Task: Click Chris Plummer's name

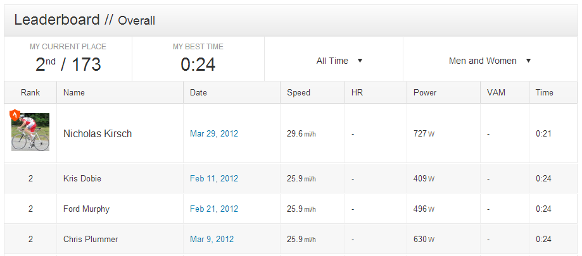Action: [x=91, y=239]
